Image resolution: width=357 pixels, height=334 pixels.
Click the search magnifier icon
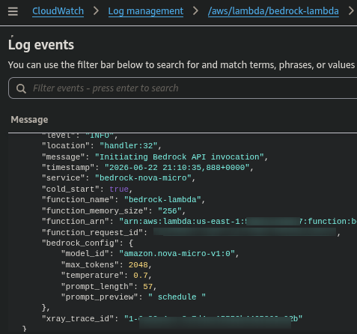pos(21,88)
